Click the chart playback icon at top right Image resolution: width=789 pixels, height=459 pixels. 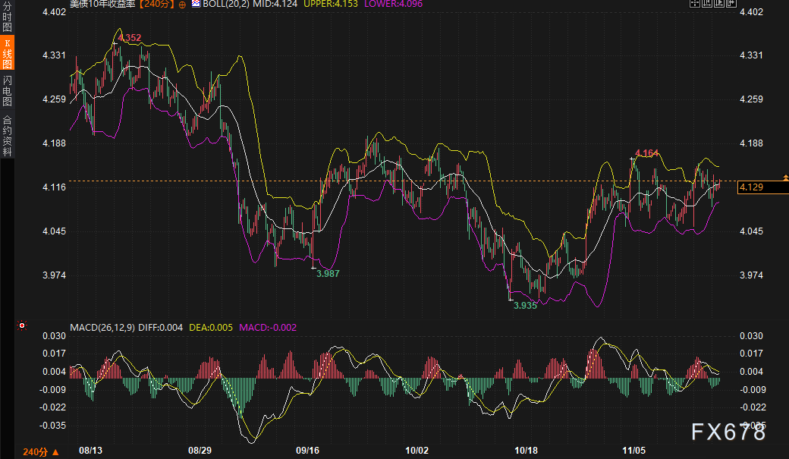point(718,4)
